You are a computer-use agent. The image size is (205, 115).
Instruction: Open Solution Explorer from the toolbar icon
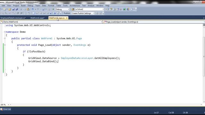107,9
